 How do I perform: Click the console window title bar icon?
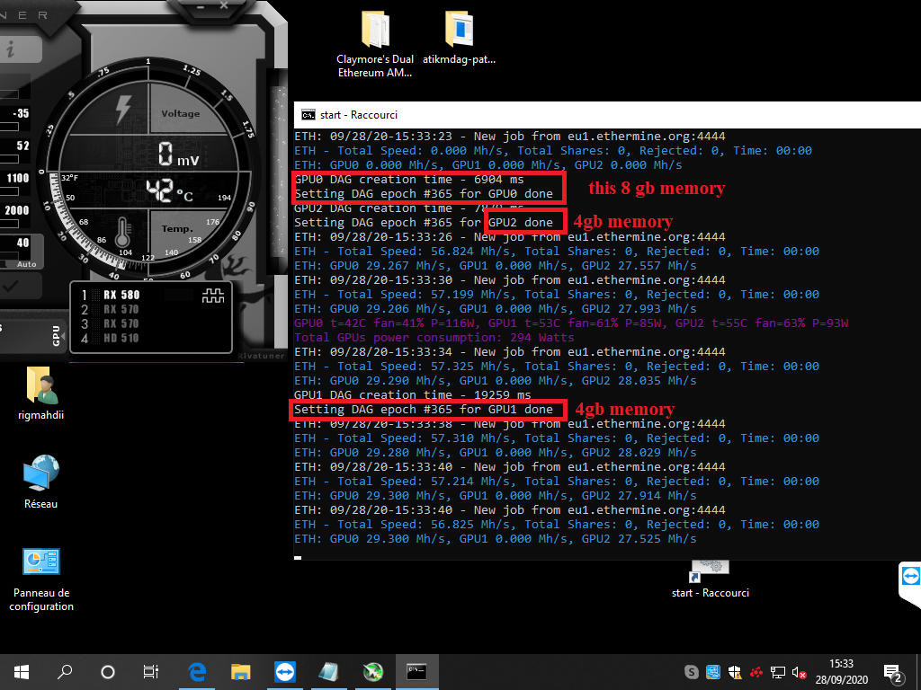click(308, 115)
